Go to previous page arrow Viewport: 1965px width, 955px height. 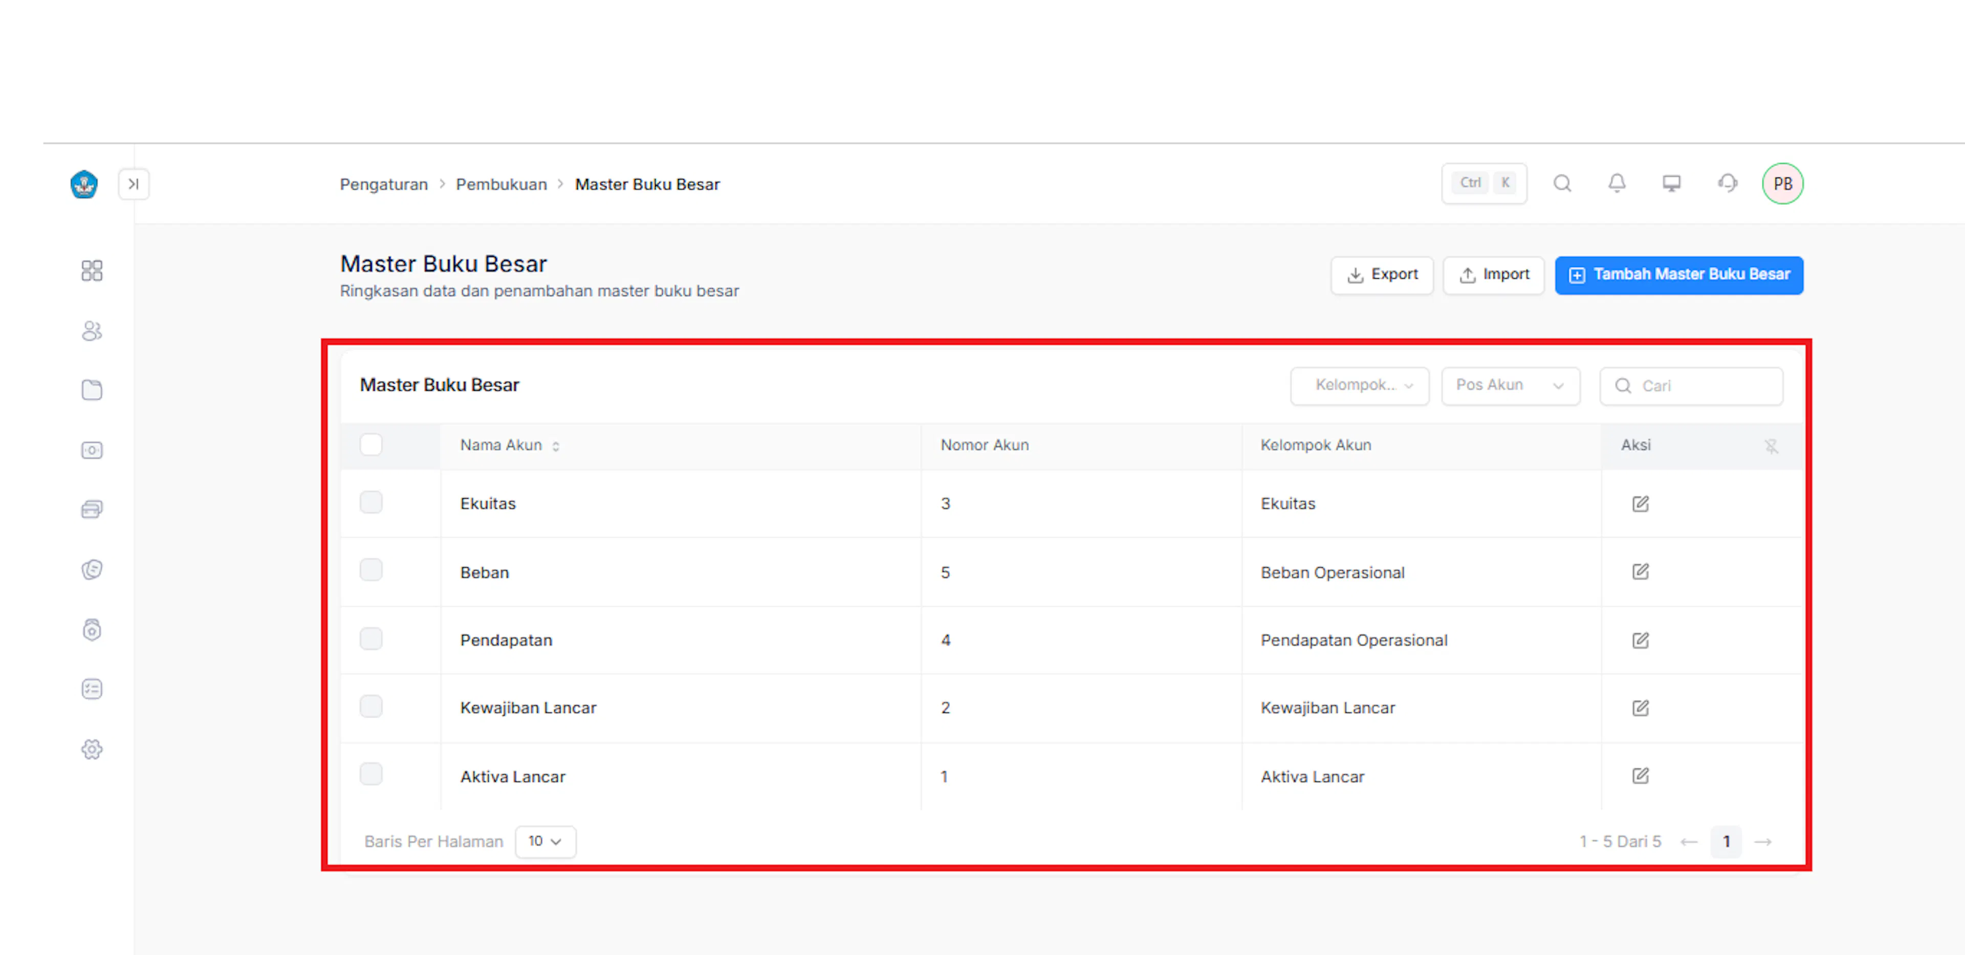[x=1689, y=841]
